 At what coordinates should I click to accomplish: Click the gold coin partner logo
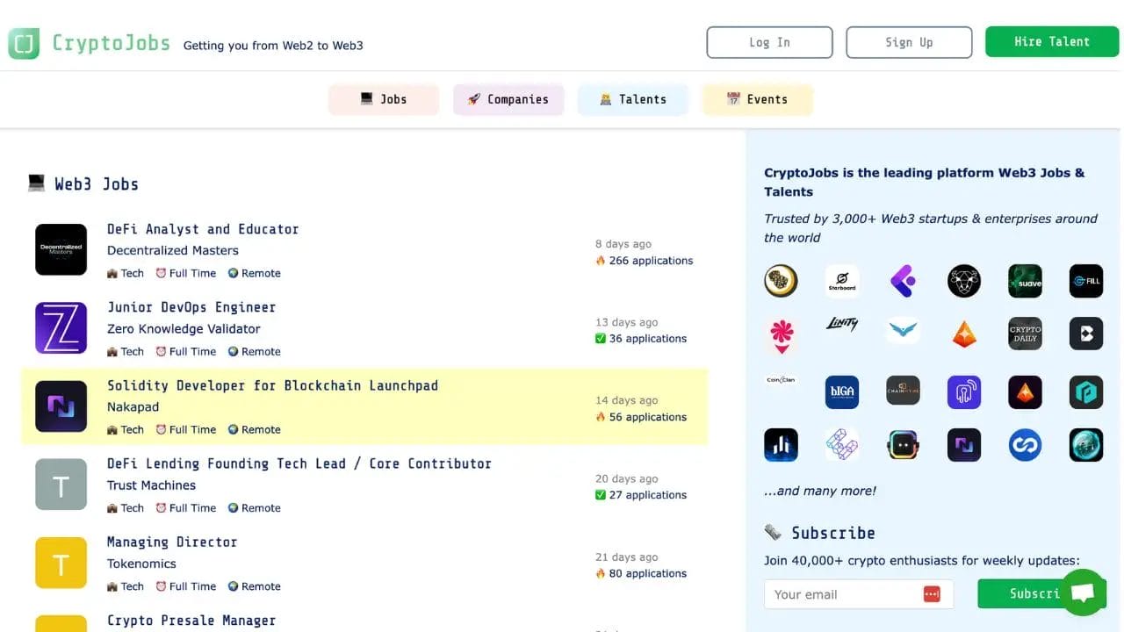(x=781, y=281)
